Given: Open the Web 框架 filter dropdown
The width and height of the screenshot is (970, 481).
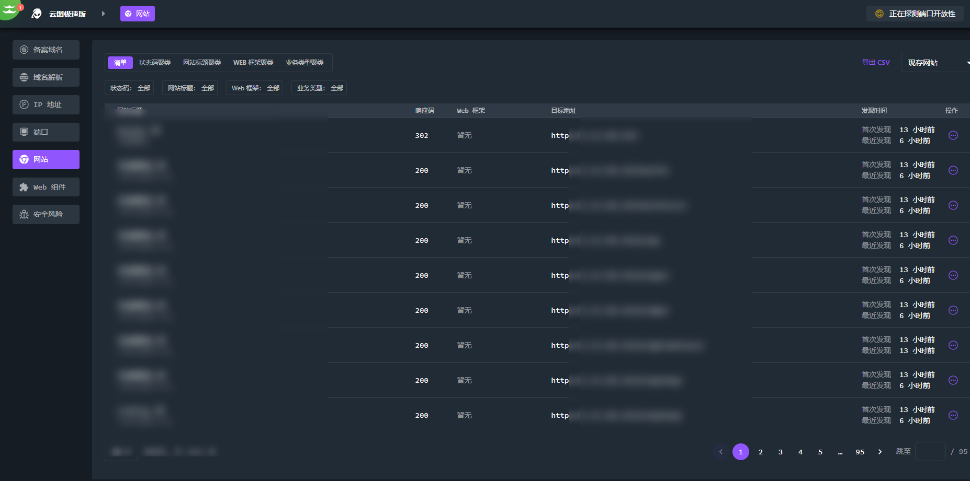Looking at the screenshot, I should pyautogui.click(x=255, y=88).
